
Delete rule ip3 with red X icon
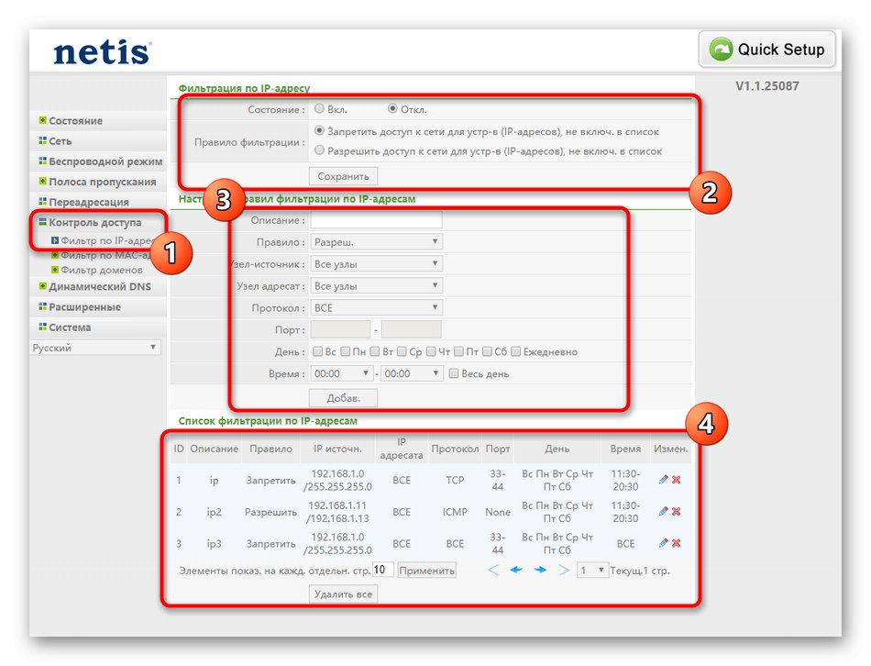pos(677,543)
